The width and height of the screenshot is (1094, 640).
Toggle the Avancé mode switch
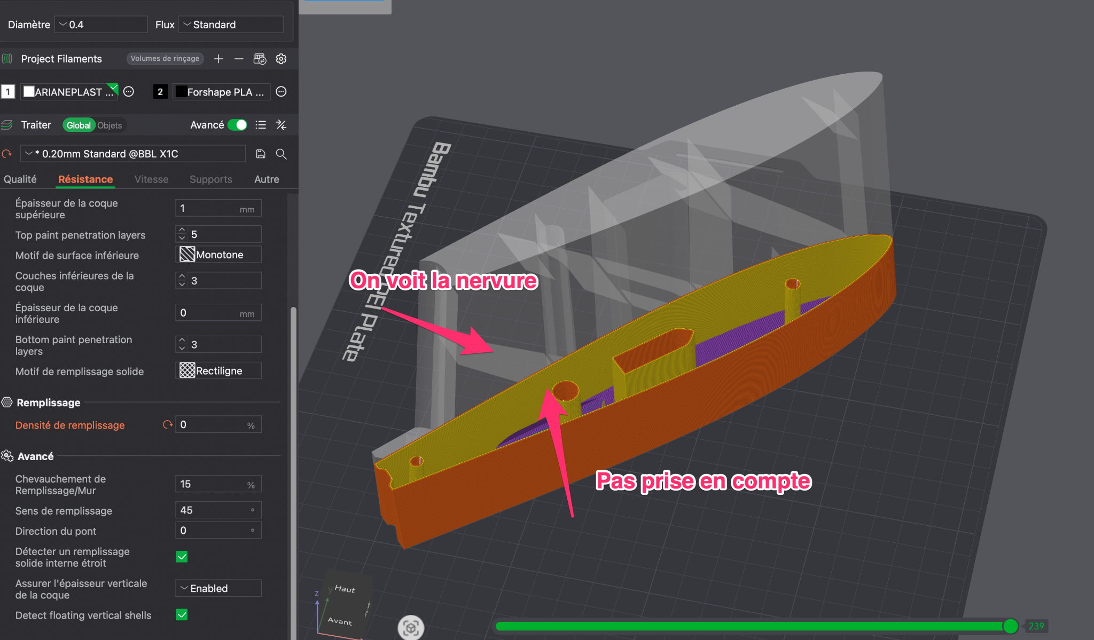coord(237,125)
